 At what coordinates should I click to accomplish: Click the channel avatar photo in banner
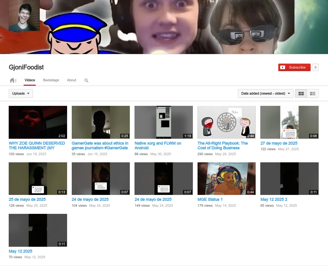tap(24, 16)
